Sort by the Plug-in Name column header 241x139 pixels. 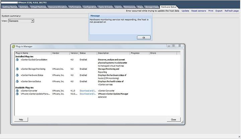click(x=33, y=53)
